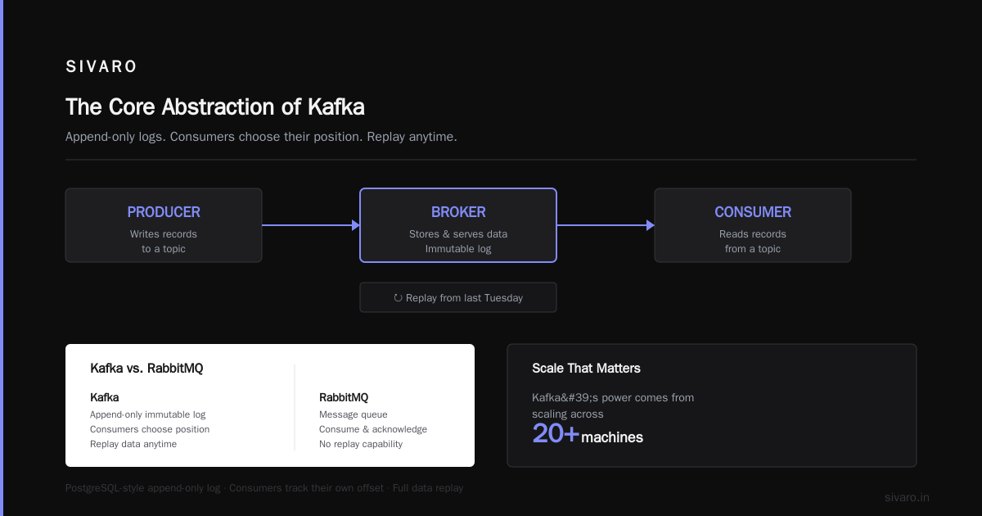Click the word 'machines' after 20+
982x516 pixels.
pyautogui.click(x=612, y=437)
